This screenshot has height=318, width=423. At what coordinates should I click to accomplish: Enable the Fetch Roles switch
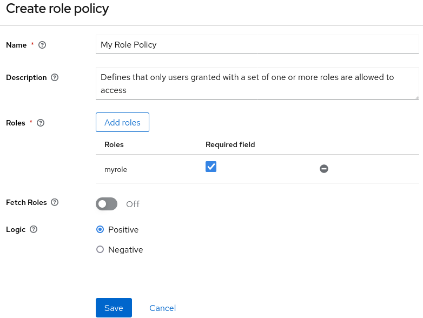107,204
